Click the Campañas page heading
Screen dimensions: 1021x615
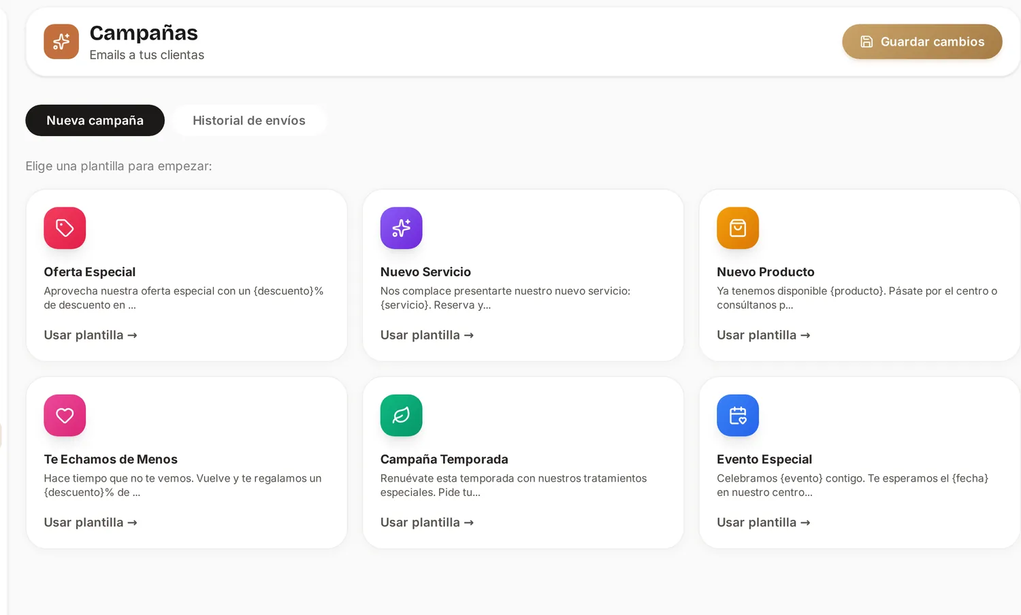144,33
